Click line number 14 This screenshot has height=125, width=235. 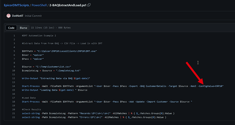coord(14,86)
